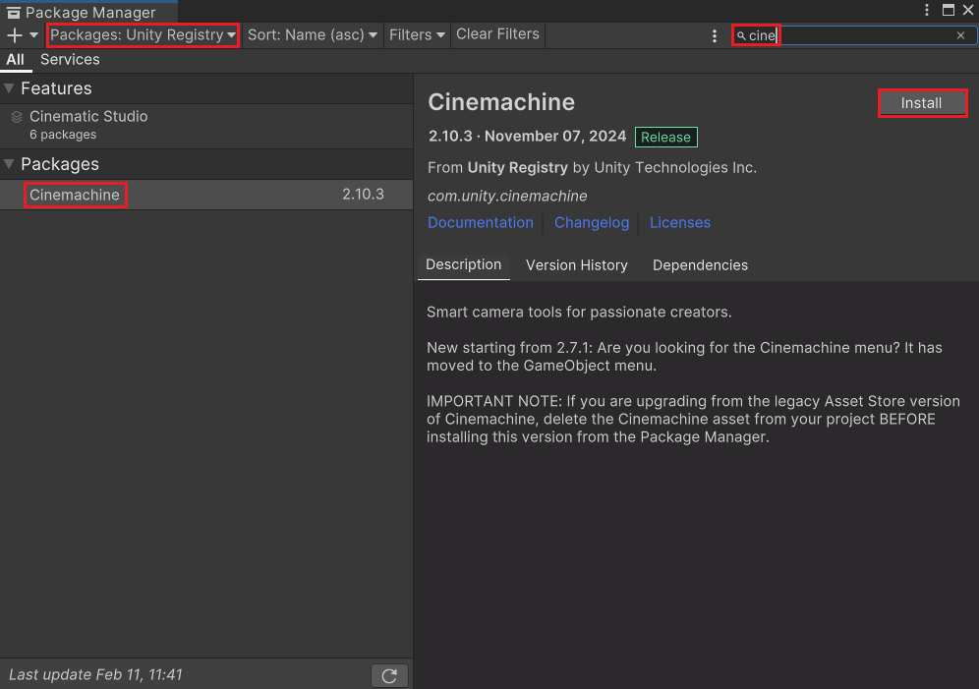Click the Last update Feb 11 status text
Screen dimensions: 979x689
coord(95,674)
